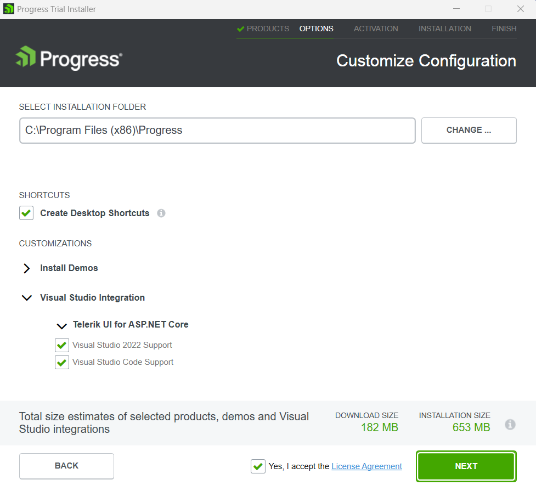Select the Installation step tab

pyautogui.click(x=445, y=29)
